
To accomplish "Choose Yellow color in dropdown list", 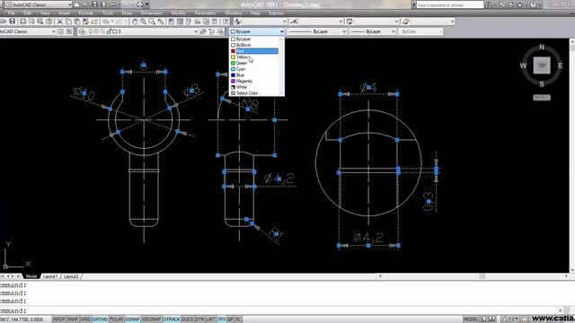I will (x=255, y=57).
